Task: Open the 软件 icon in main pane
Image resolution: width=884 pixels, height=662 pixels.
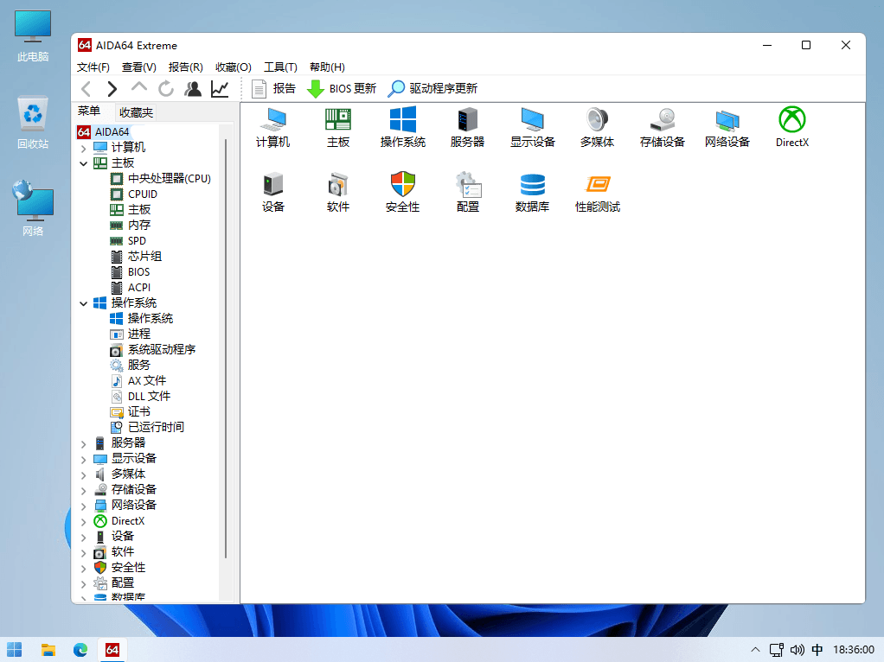Action: coord(337,192)
